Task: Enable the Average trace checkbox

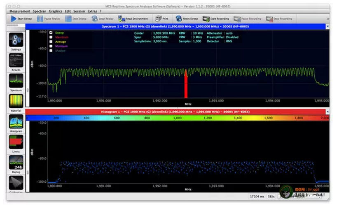Action: pos(51,42)
